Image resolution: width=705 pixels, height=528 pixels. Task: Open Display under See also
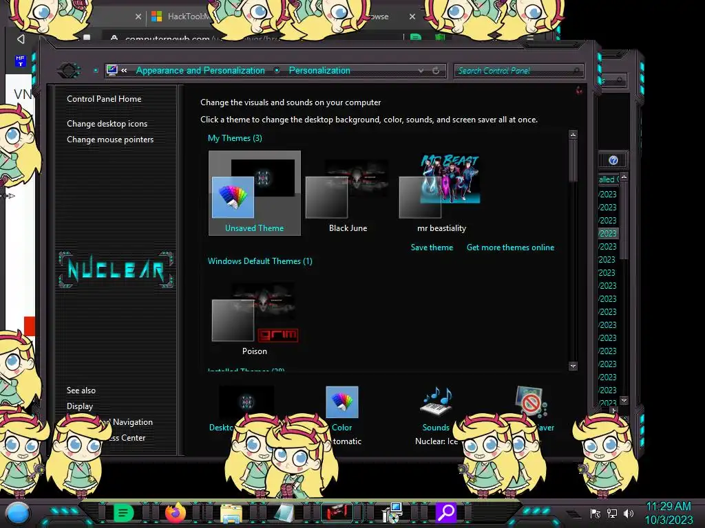[x=80, y=406]
